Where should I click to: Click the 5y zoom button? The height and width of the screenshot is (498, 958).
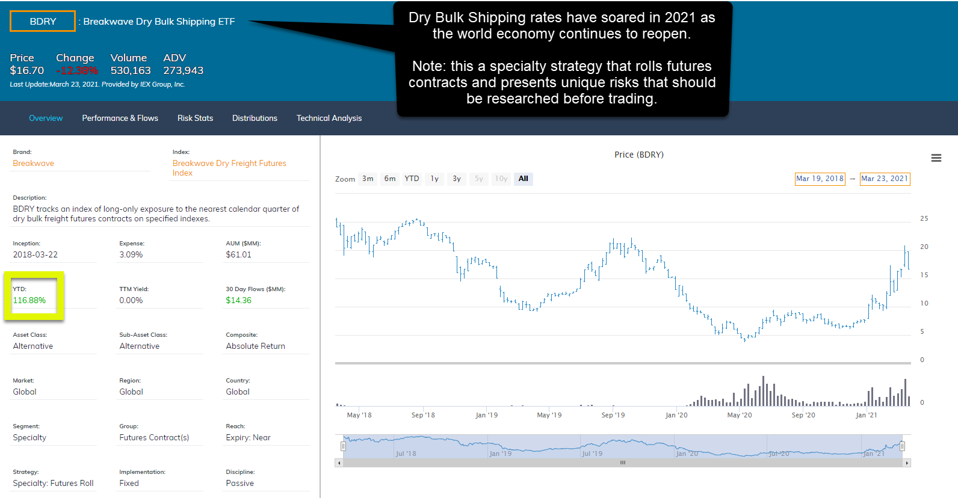pyautogui.click(x=479, y=179)
